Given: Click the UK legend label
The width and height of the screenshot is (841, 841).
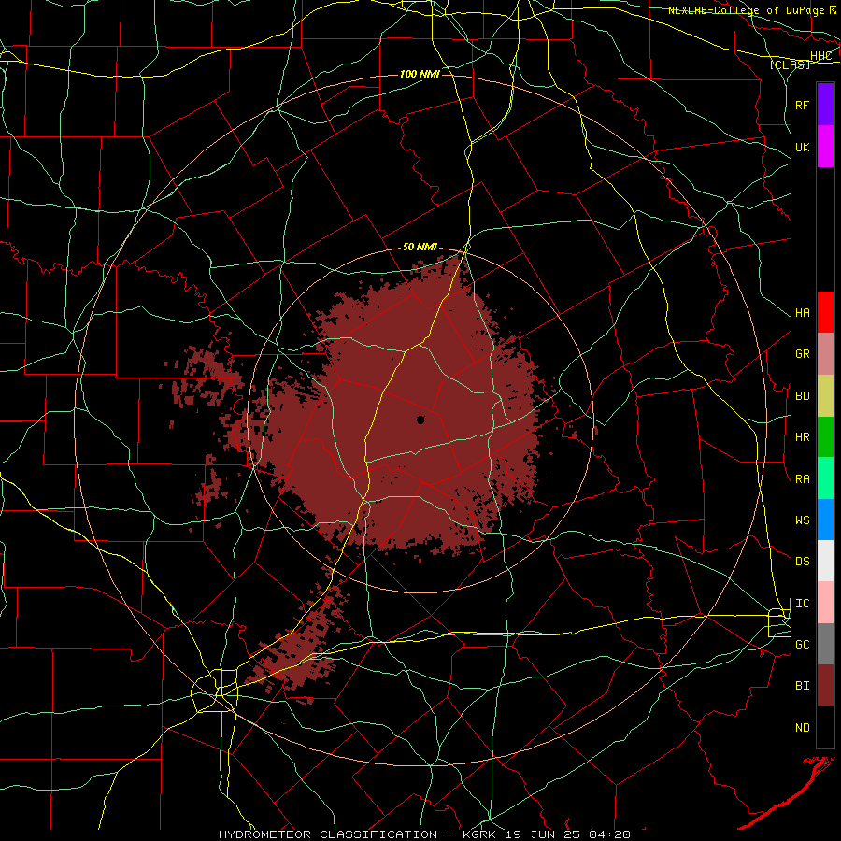Looking at the screenshot, I should (803, 147).
